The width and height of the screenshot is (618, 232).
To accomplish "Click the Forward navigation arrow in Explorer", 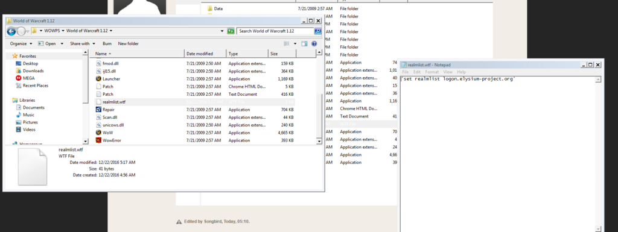I will tap(21, 31).
